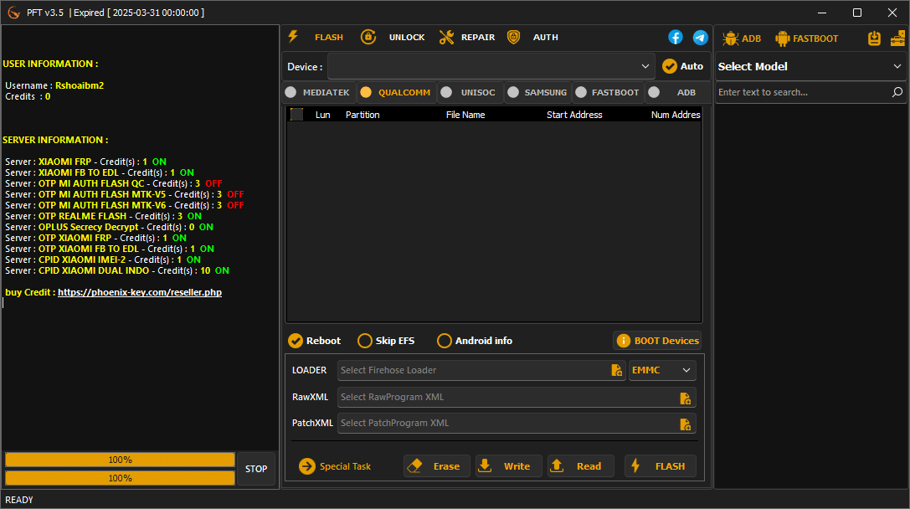Click the Facebook page icon

click(x=676, y=37)
